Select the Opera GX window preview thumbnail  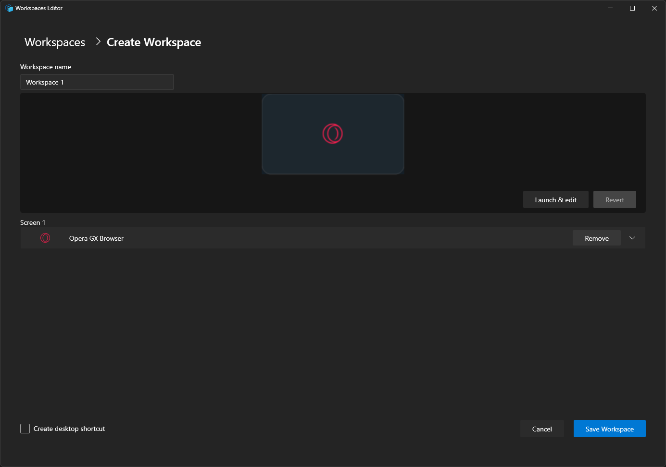tap(333, 134)
